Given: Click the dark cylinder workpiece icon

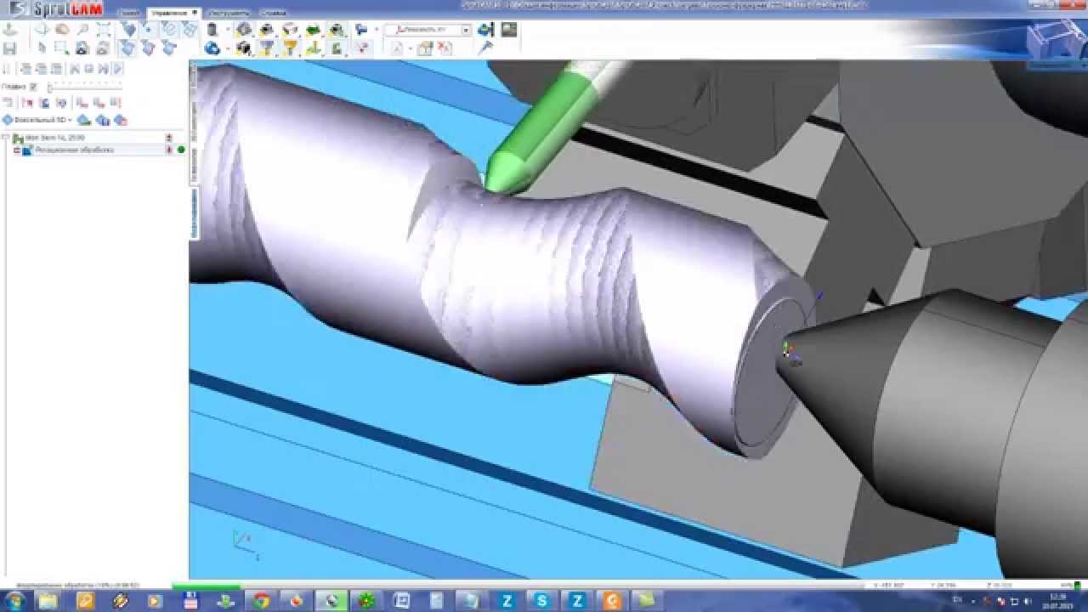Looking at the screenshot, I should click(212, 29).
